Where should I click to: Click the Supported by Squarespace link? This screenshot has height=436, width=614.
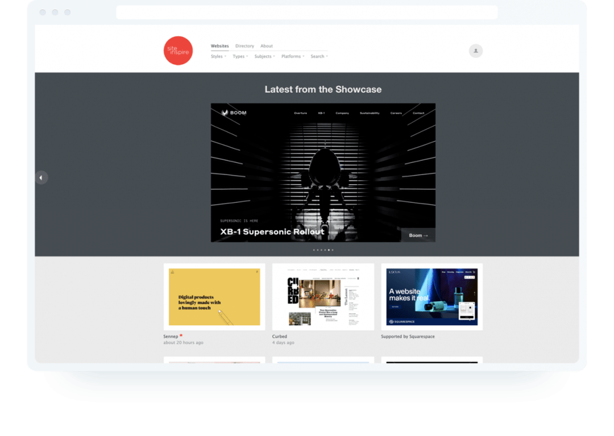408,336
